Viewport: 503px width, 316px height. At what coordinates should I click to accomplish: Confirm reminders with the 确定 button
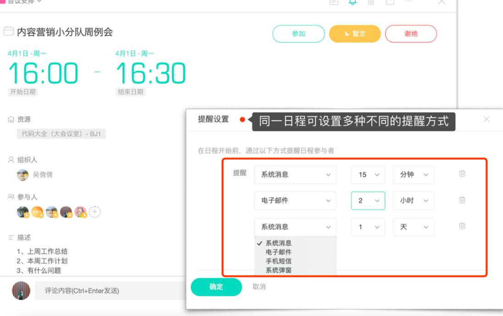pyautogui.click(x=216, y=287)
